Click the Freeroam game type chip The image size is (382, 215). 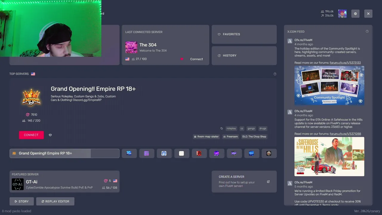[x=231, y=136]
